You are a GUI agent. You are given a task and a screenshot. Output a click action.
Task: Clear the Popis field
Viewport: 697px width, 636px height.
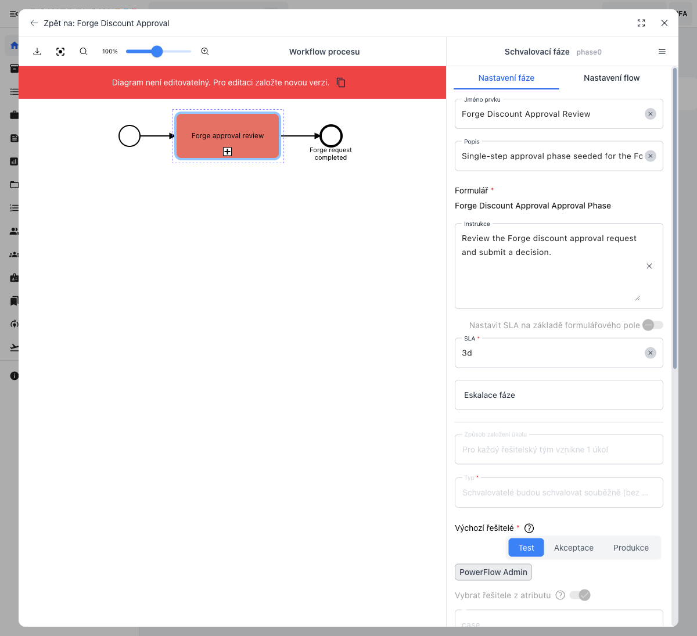[651, 156]
